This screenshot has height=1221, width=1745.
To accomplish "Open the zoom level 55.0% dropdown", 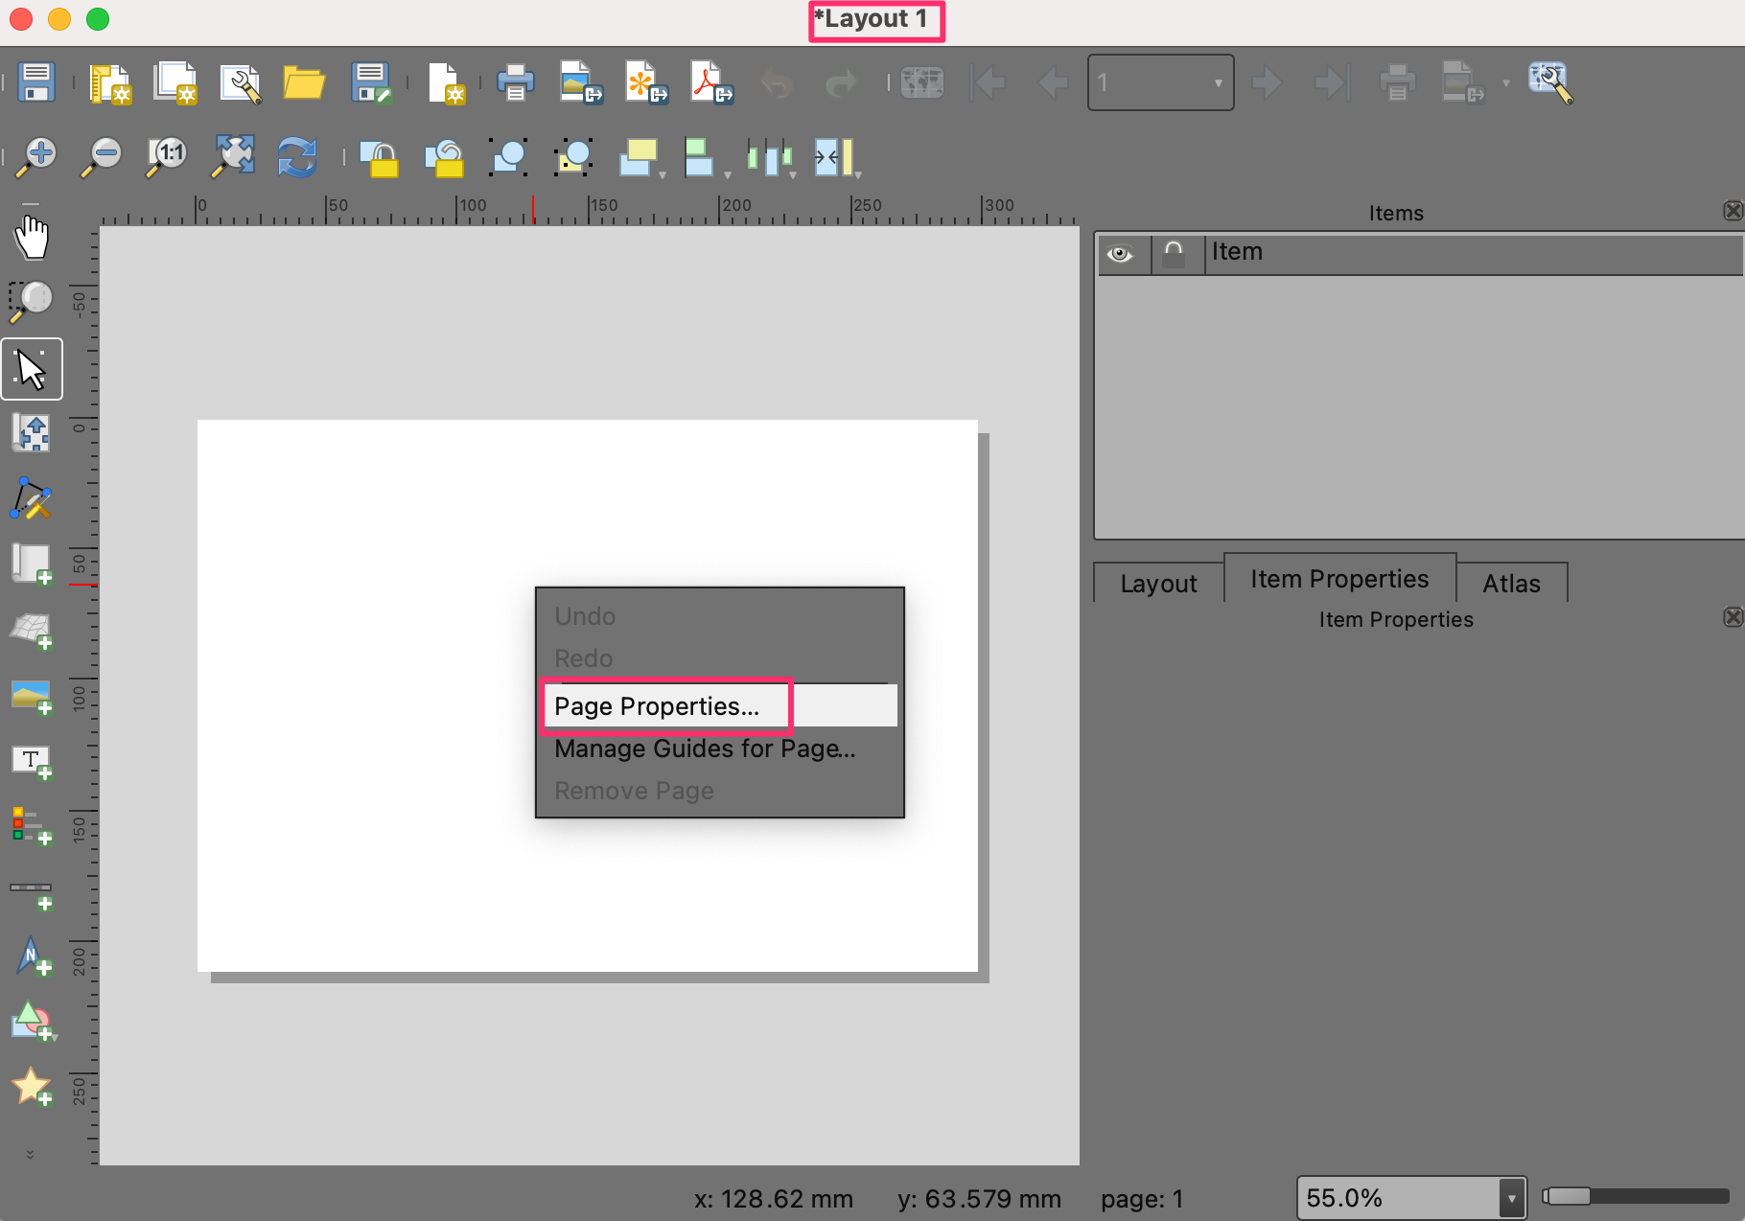I will (x=1511, y=1198).
